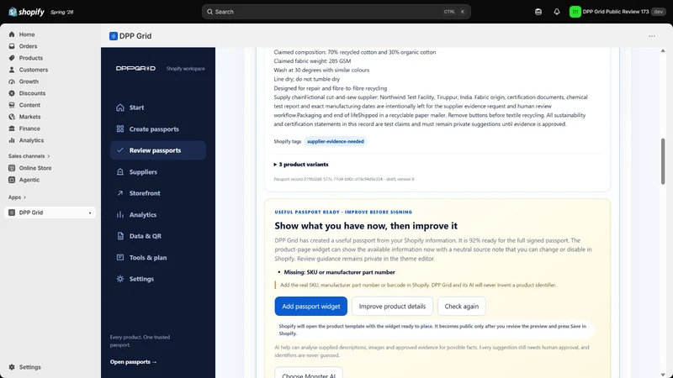Click the Tools & plan icon
The width and height of the screenshot is (673, 378).
pyautogui.click(x=120, y=258)
